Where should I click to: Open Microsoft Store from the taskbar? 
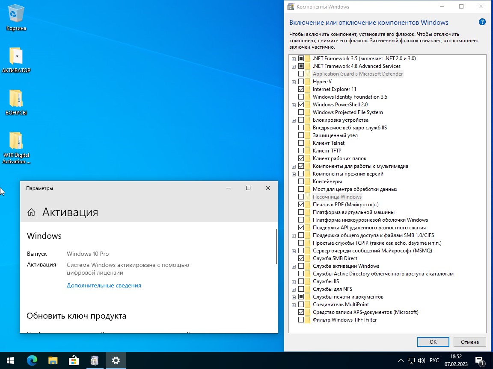click(x=74, y=360)
